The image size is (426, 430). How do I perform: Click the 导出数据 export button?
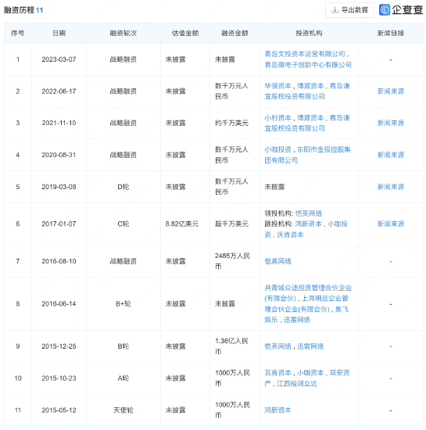tap(349, 10)
